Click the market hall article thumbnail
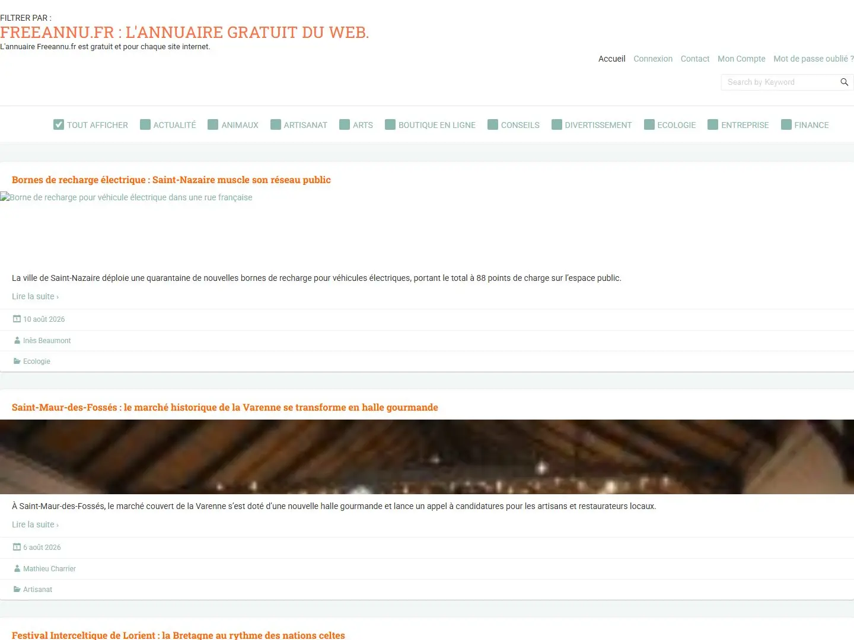 (427, 457)
